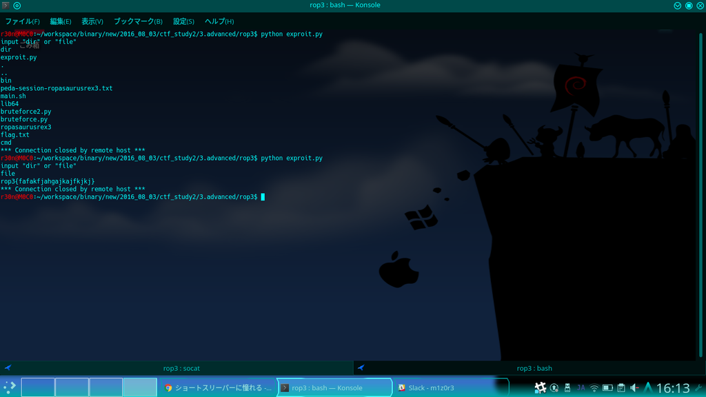
Task: Click the peda-session-ropasaurusrex3.txt line
Action: (x=57, y=88)
